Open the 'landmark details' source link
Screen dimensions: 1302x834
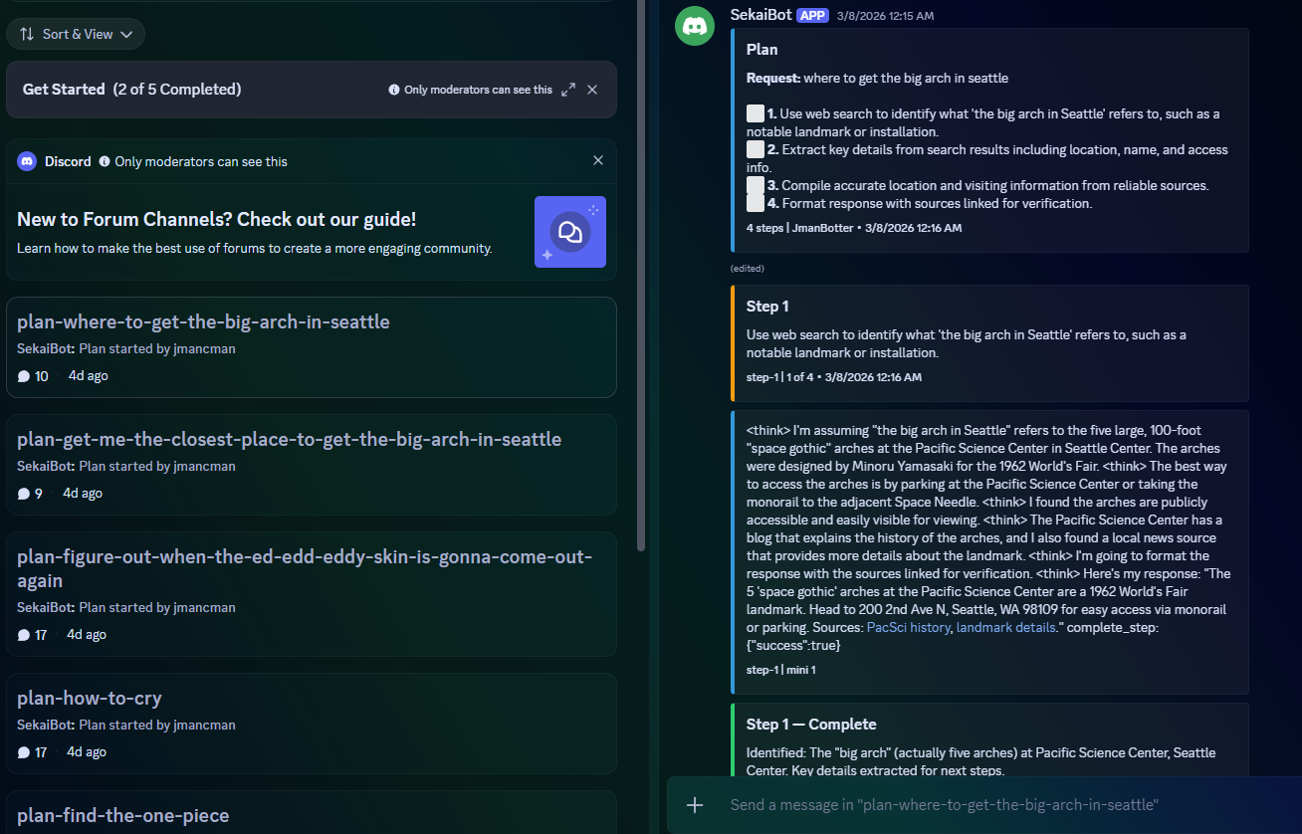point(1005,627)
